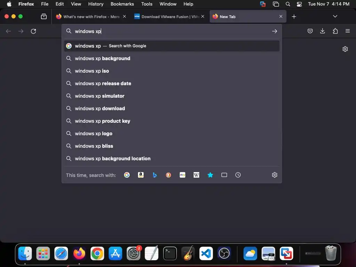Select suggestion windows xp logo
The width and height of the screenshot is (356, 267).
point(172,133)
